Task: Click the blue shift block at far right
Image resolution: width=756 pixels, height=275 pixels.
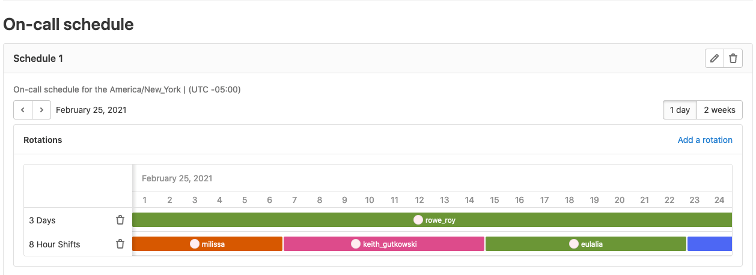Action: [710, 244]
